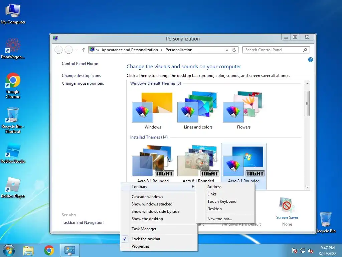Click the Screen Saver link text
This screenshot has width=342, height=257.
pyautogui.click(x=287, y=218)
